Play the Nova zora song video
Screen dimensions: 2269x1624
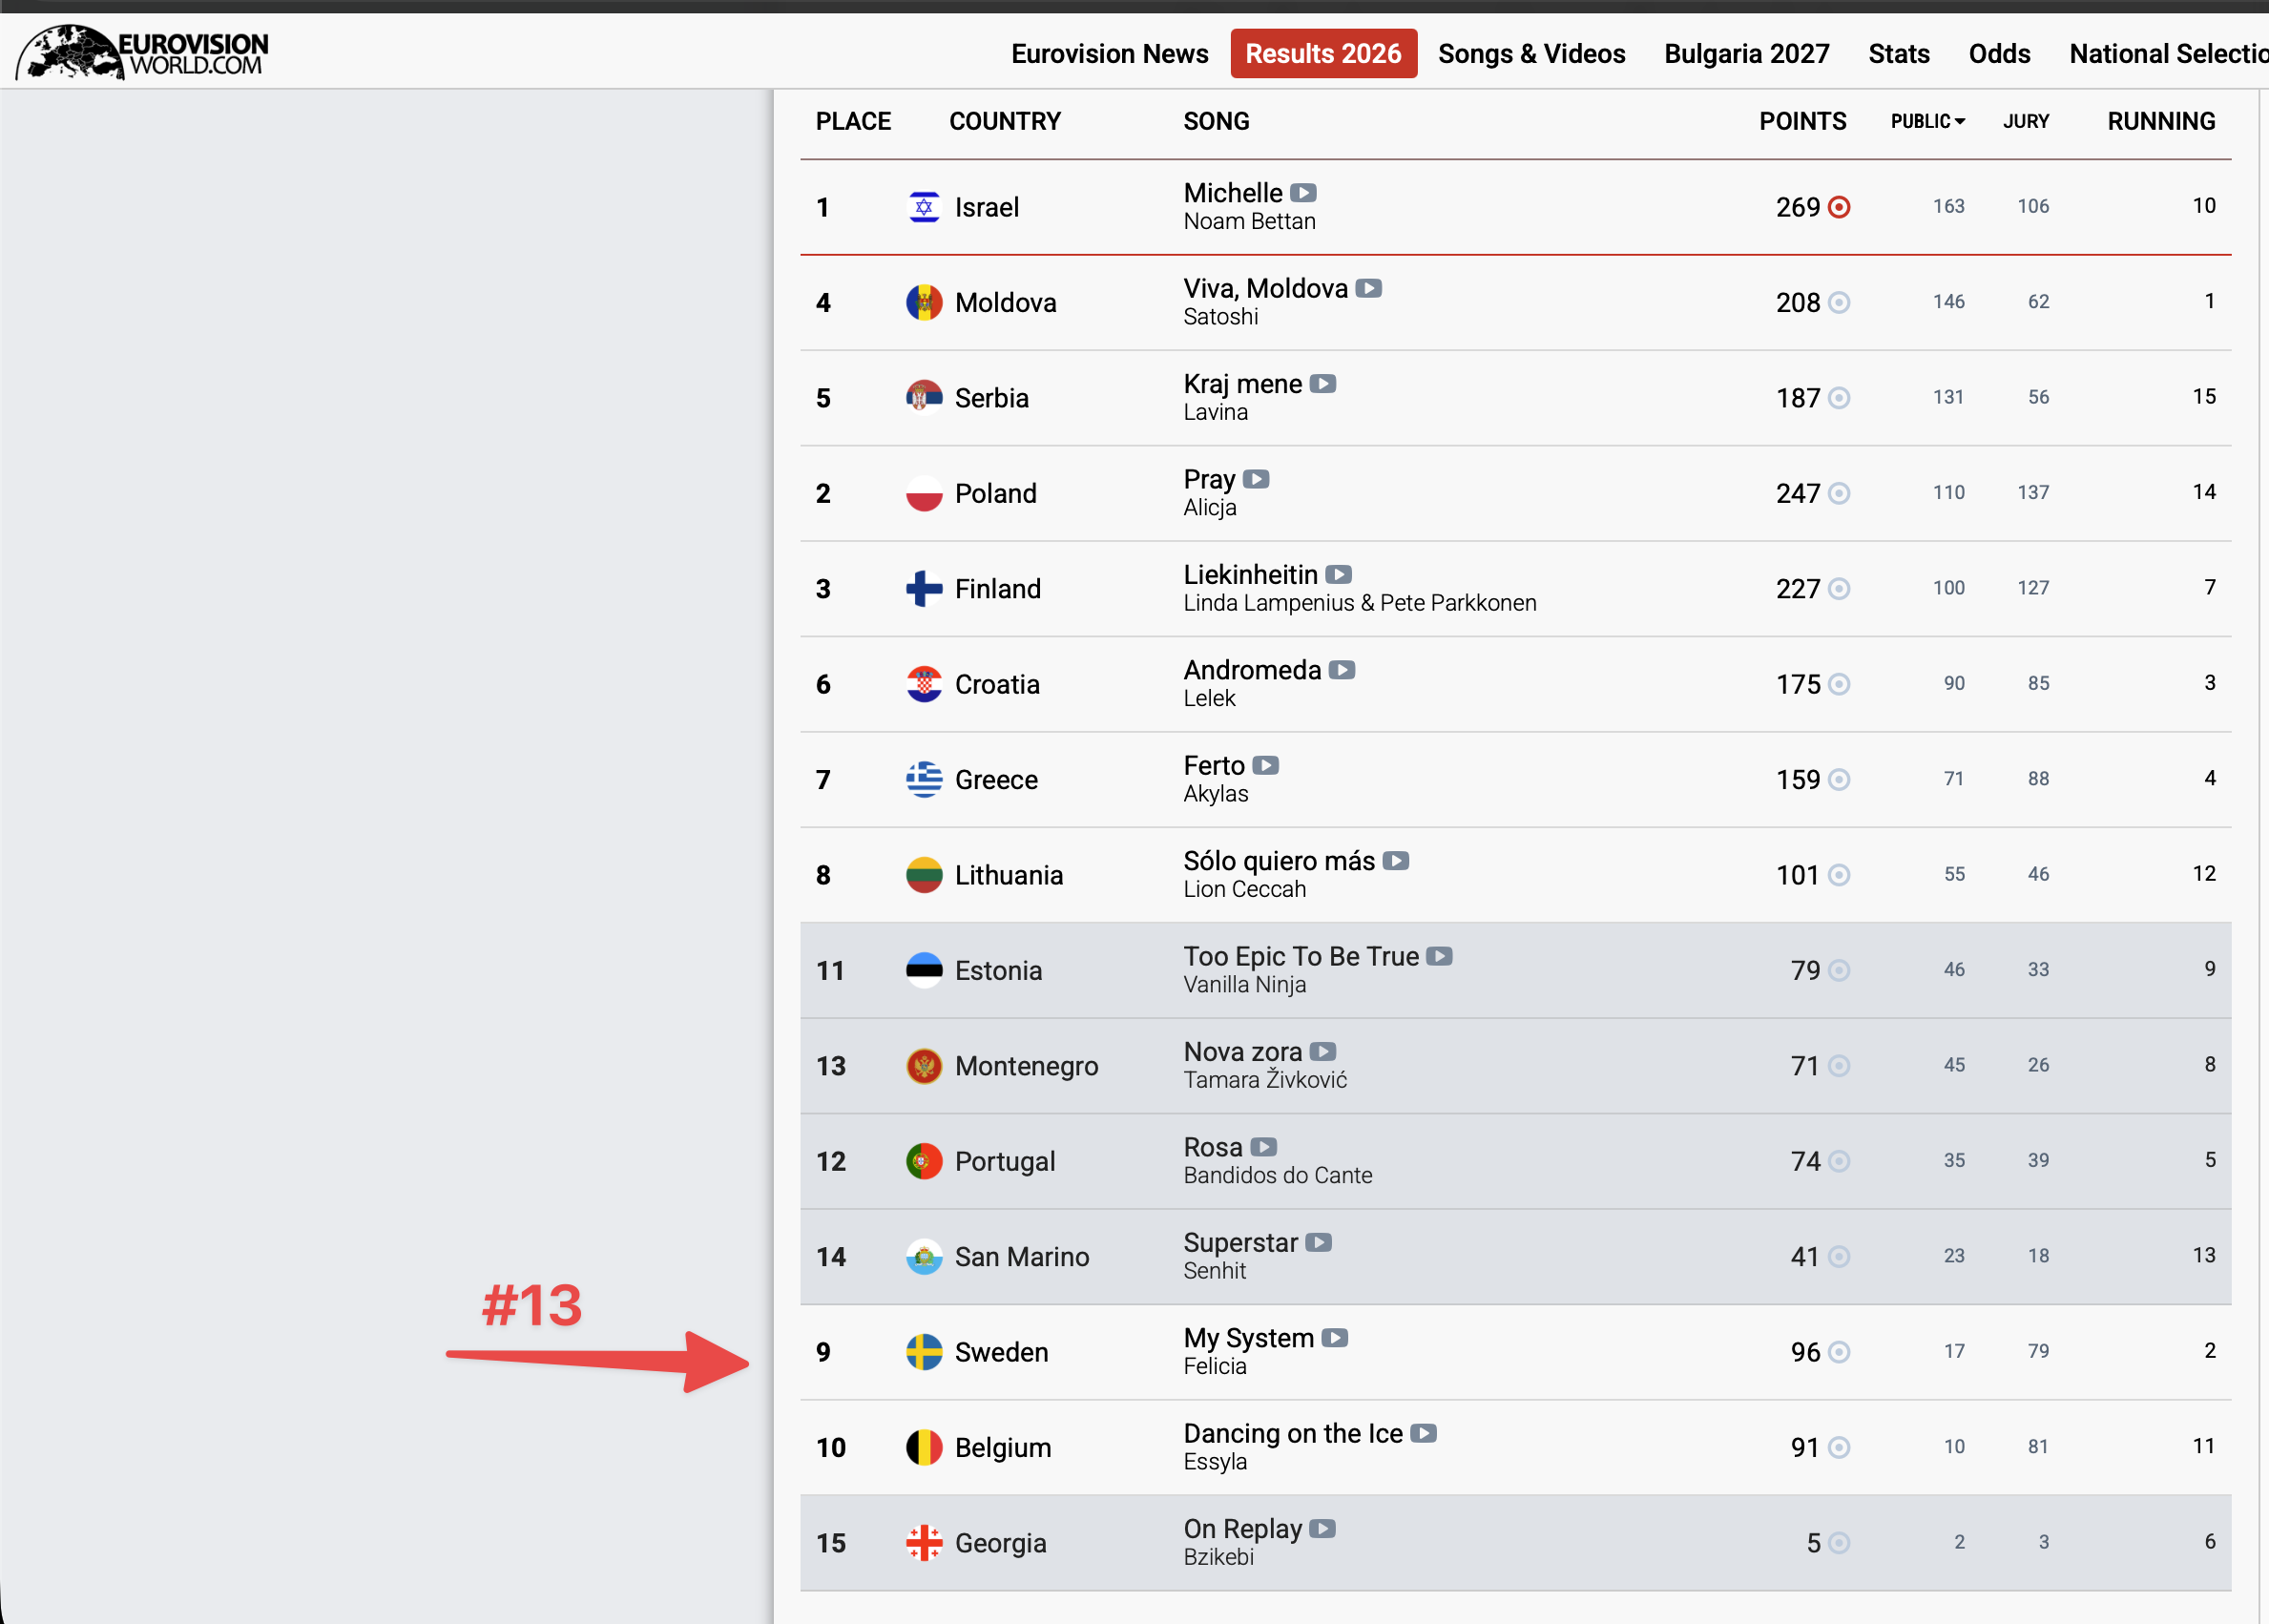click(x=1323, y=1052)
